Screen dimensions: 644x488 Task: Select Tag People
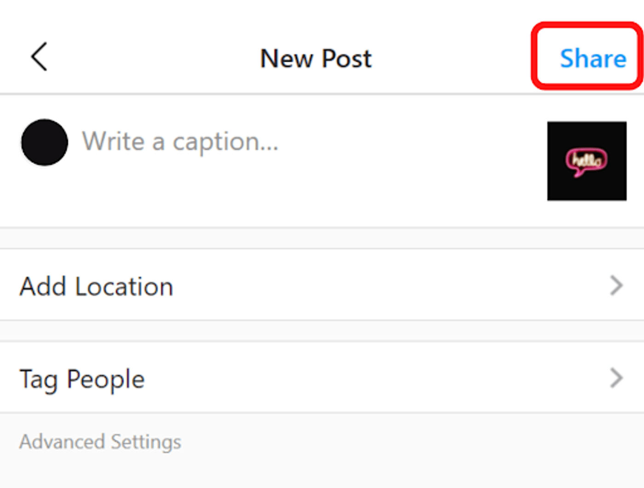pos(82,379)
